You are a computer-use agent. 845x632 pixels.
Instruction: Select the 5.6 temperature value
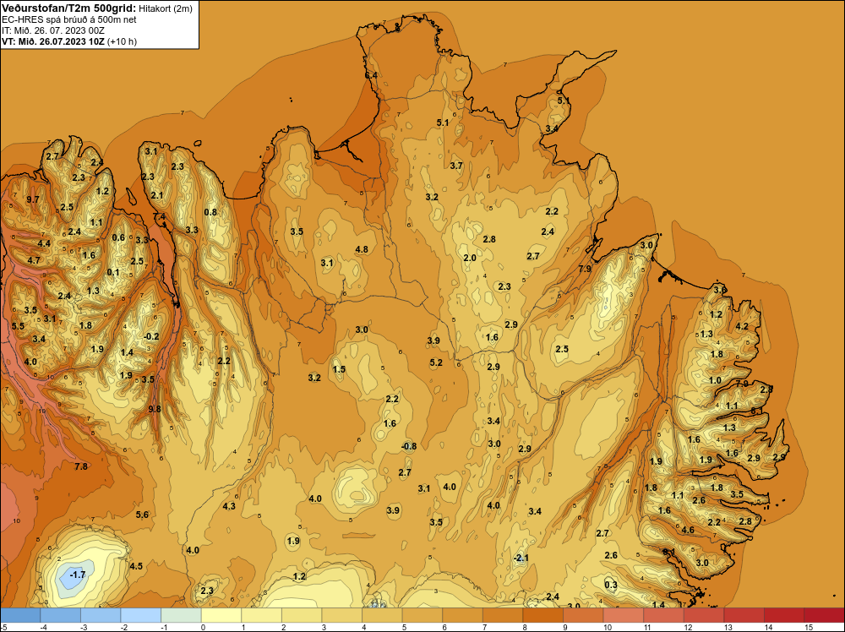coord(142,515)
